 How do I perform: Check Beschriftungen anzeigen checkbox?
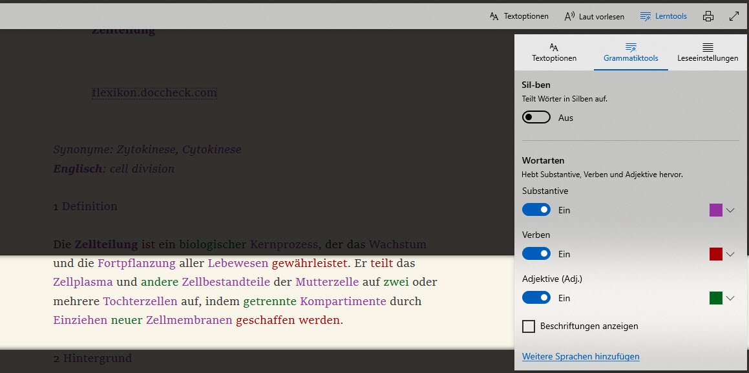point(529,326)
